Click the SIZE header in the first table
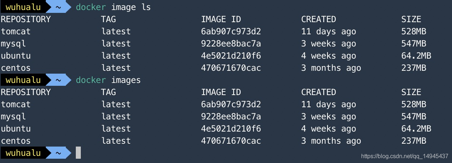Image resolution: width=452 pixels, height=163 pixels. [x=411, y=19]
